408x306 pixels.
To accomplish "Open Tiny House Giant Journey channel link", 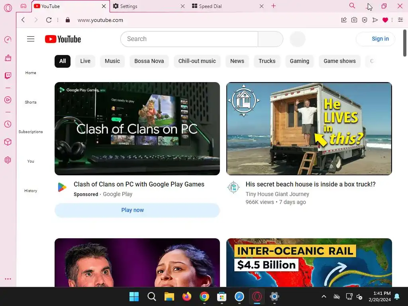I will pyautogui.click(x=277, y=194).
